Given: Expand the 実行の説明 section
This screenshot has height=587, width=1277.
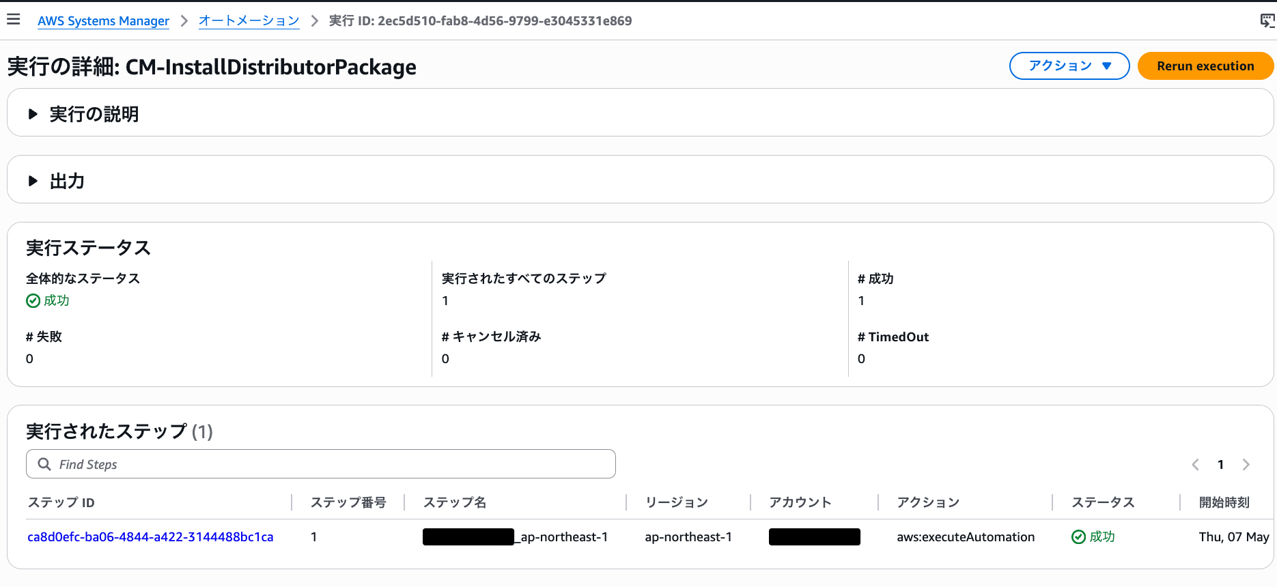Looking at the screenshot, I should (x=32, y=114).
